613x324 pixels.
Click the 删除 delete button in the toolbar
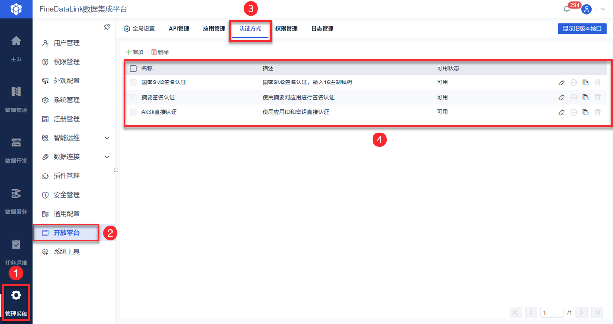pos(160,52)
